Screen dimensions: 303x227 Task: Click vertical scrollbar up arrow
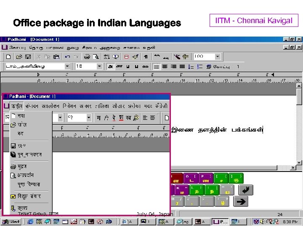[299, 86]
